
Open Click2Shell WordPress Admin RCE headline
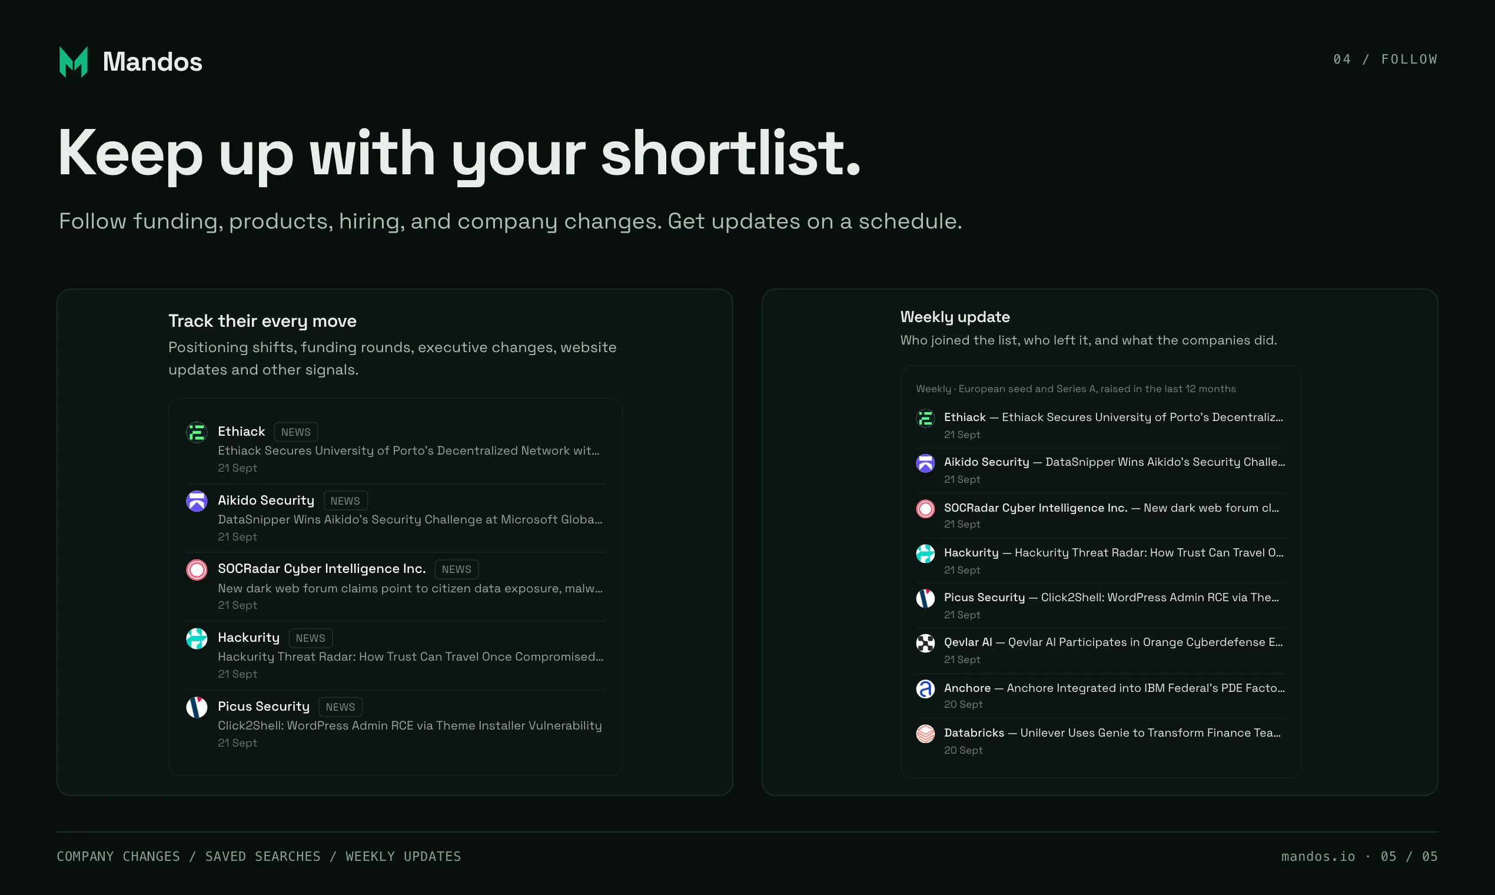410,725
